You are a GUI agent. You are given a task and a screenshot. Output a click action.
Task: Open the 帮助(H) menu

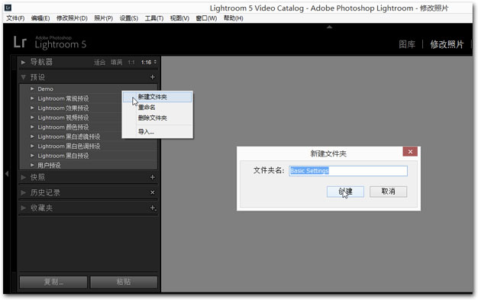click(x=233, y=18)
